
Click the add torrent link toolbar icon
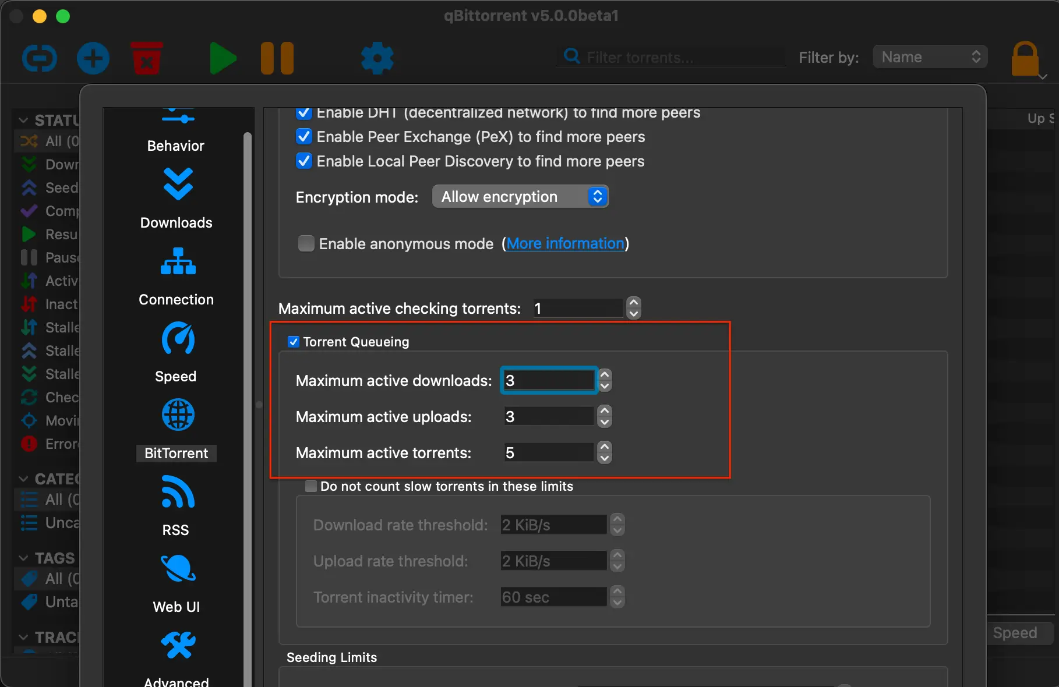[40, 58]
